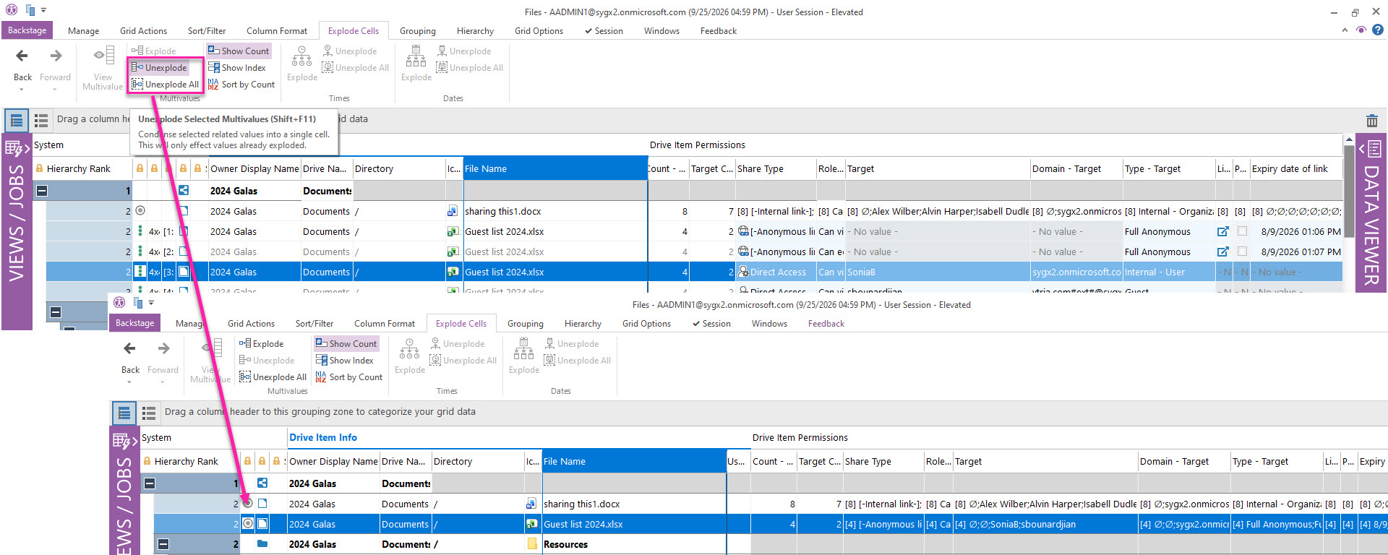The image size is (1388, 555).
Task: Click the purple eye icon near Help
Action: point(1361,30)
